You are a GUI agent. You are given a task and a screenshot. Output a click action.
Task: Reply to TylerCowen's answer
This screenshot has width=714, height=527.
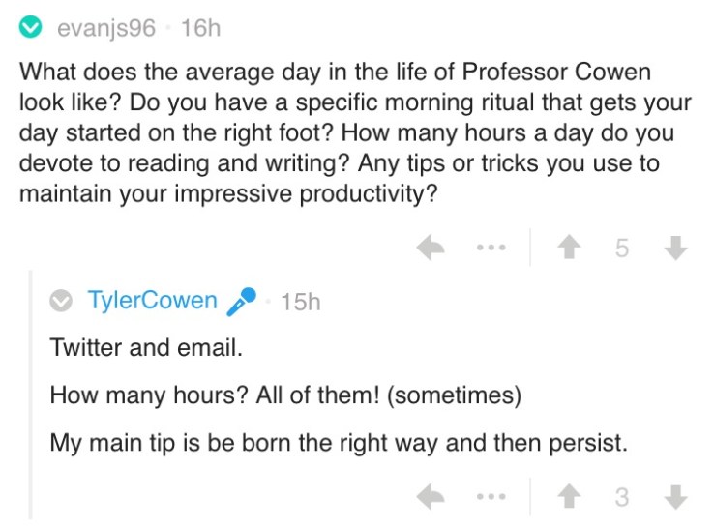[431, 497]
